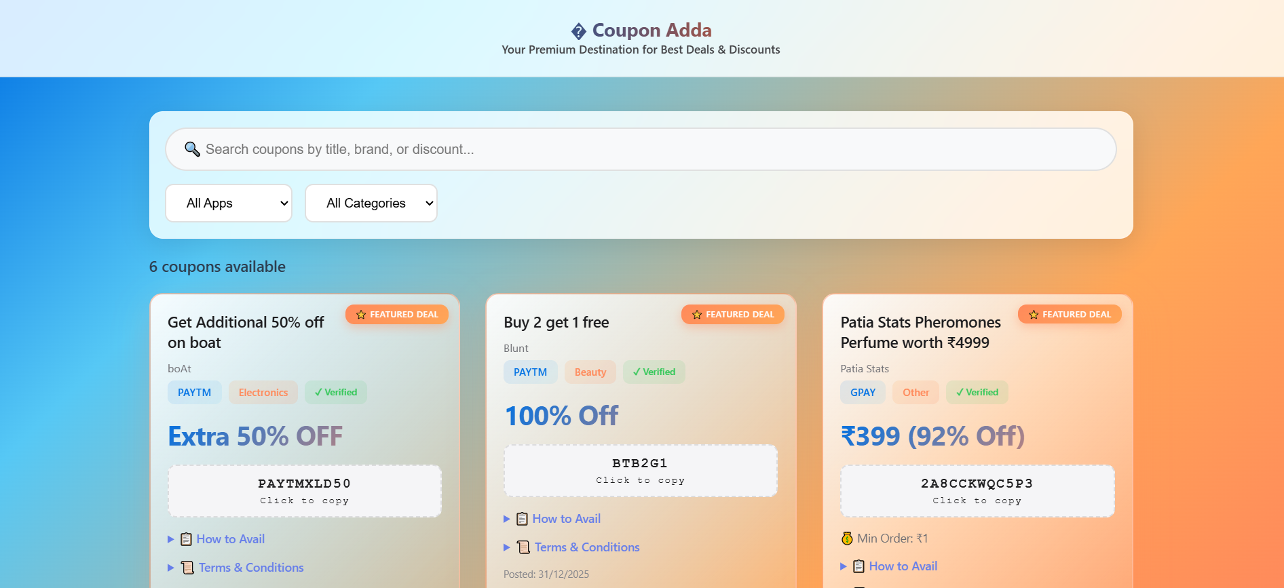1284x588 pixels.
Task: Expand How to Avail on Patia Stats coupon
Action: [x=903, y=566]
